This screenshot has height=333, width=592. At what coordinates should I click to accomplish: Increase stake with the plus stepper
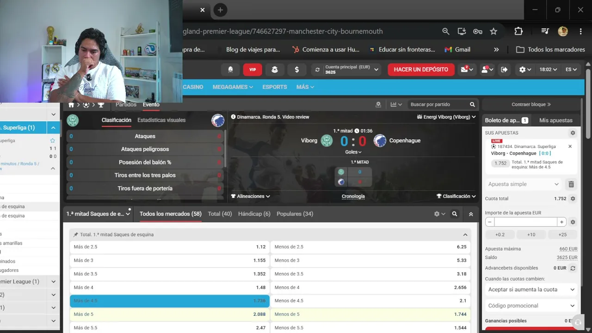coord(561,222)
